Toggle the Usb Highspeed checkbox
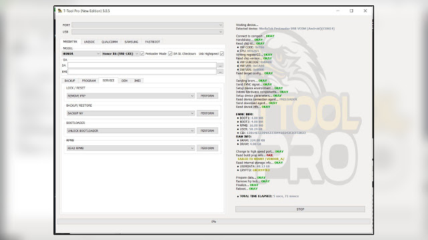This screenshot has height=240, width=428. tap(222, 53)
